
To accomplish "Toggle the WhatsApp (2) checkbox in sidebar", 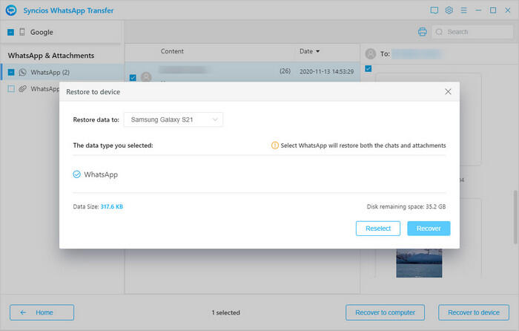I will (x=11, y=72).
